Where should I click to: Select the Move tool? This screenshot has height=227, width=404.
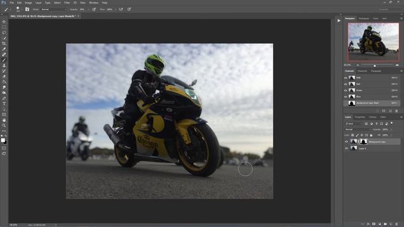click(x=4, y=21)
